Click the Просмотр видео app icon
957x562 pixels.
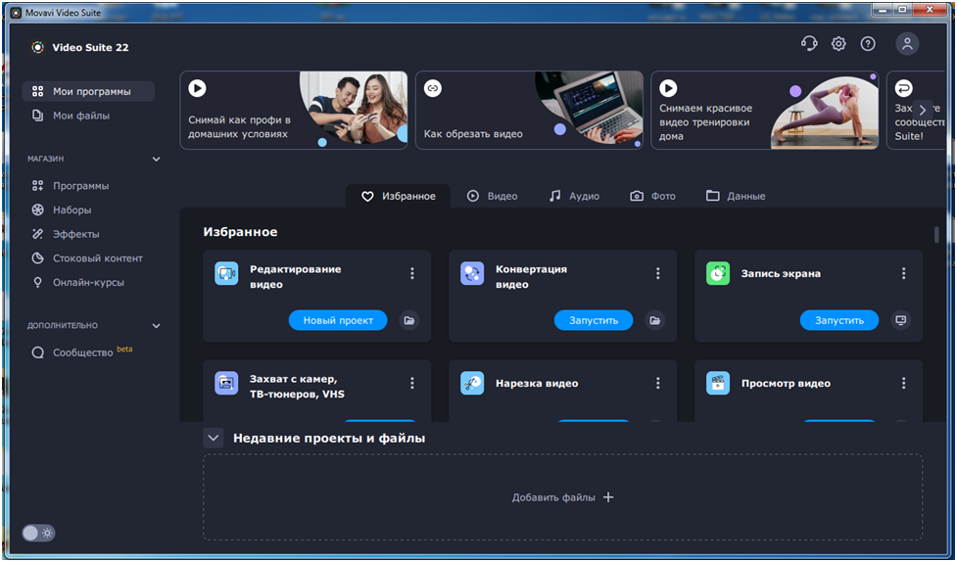(718, 383)
